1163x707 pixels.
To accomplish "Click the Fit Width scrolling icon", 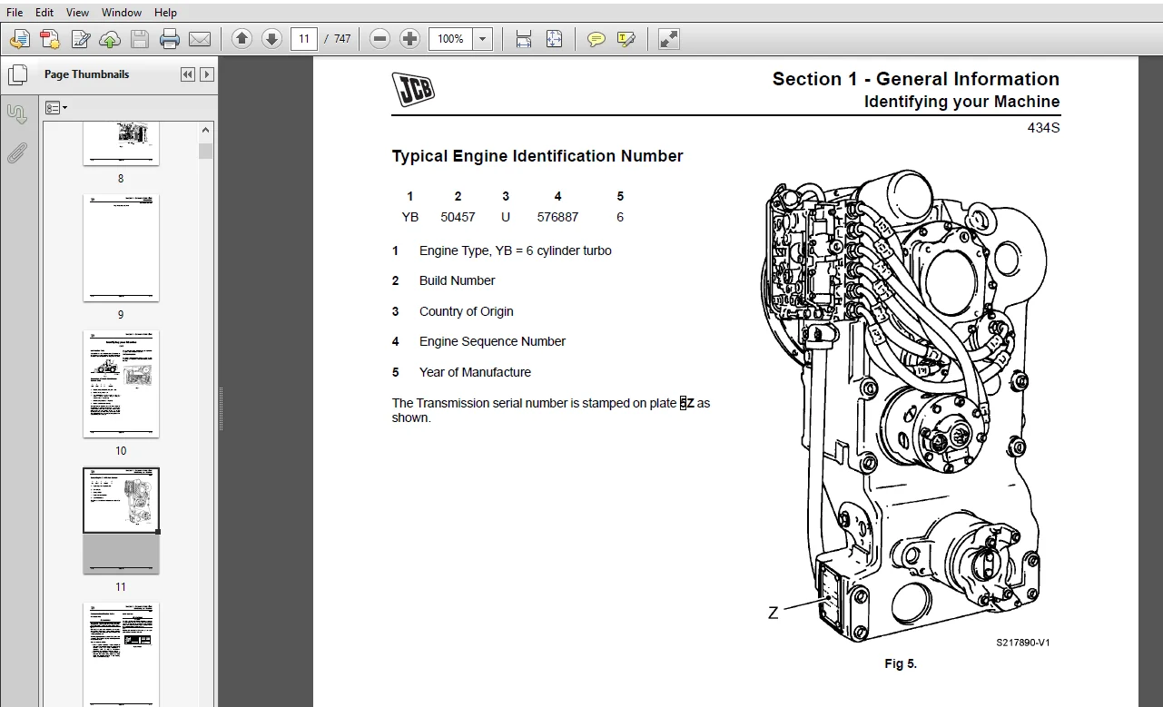I will [524, 39].
